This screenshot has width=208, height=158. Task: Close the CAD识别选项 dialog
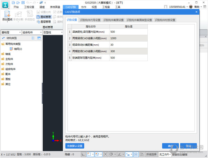(197, 12)
